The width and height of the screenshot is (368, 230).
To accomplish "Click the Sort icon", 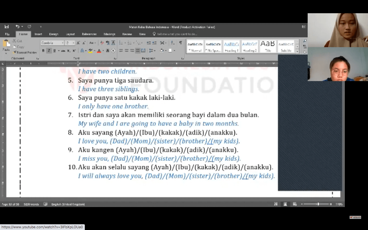I will coord(172,43).
